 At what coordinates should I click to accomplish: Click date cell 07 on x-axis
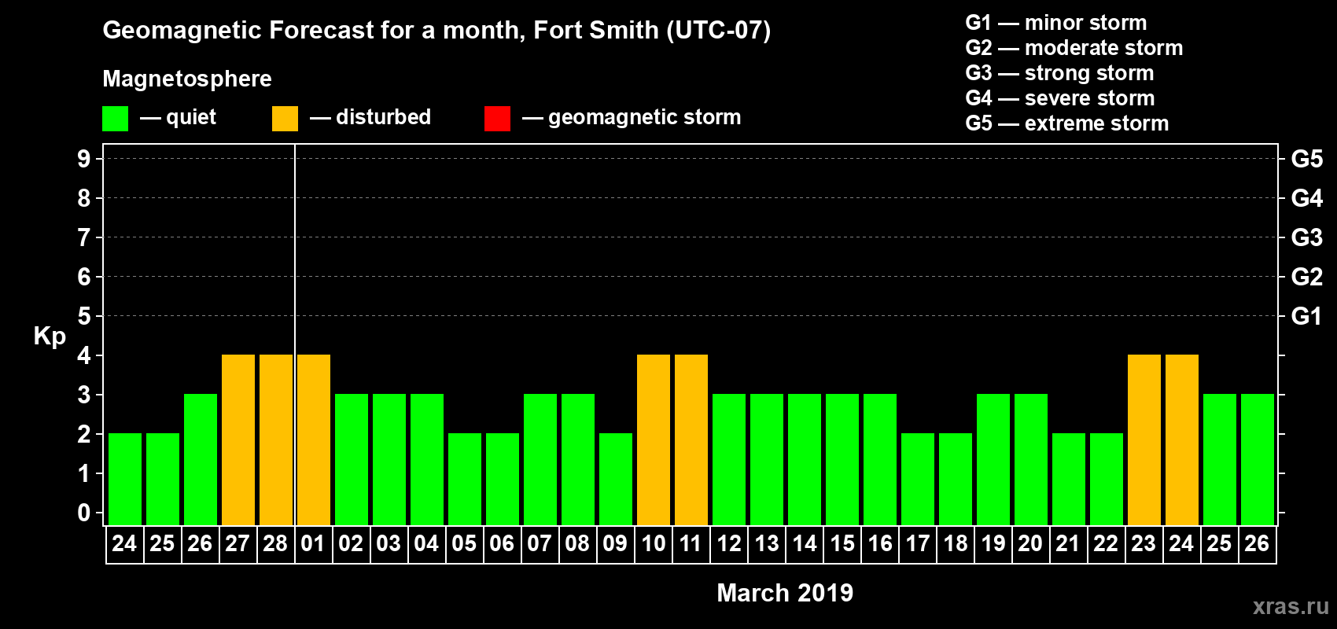coord(540,544)
